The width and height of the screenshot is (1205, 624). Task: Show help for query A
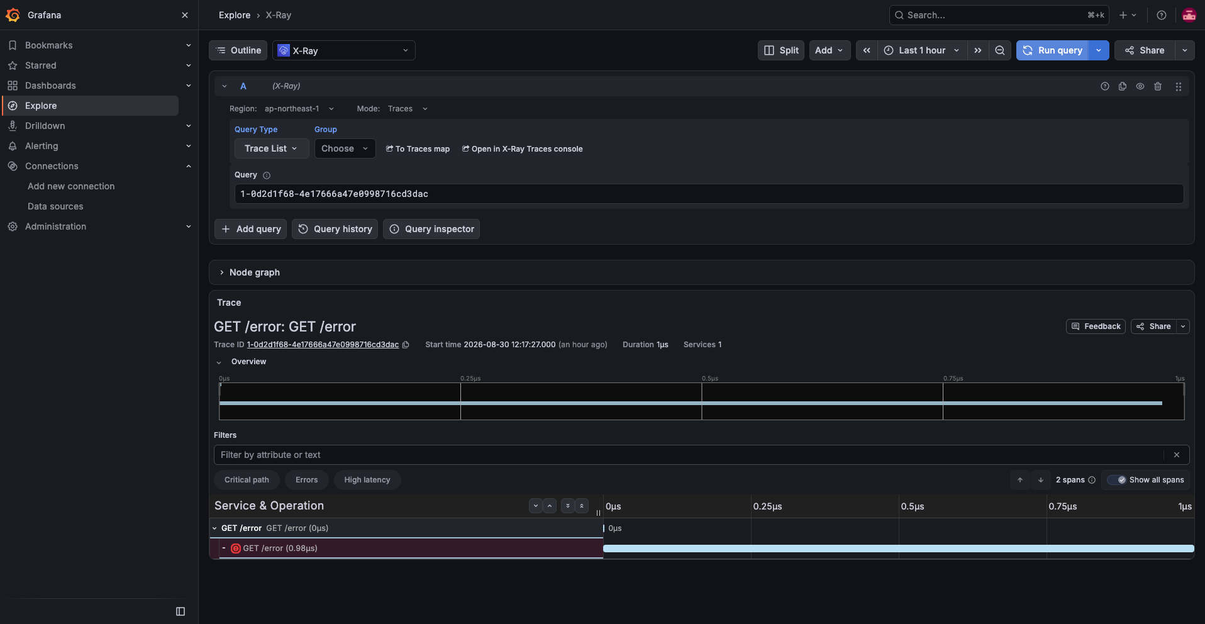click(x=1105, y=86)
